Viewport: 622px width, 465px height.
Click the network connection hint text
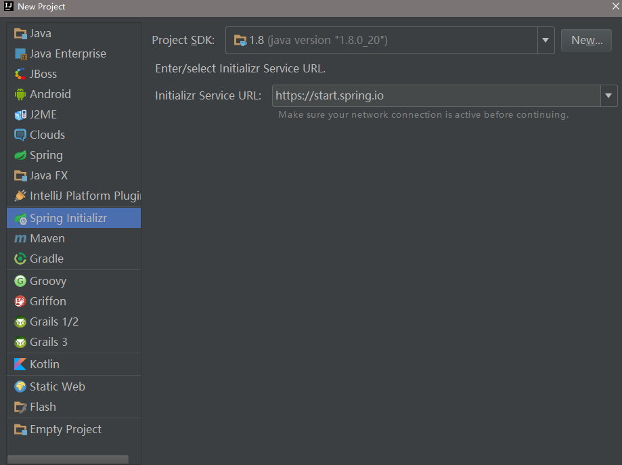(423, 114)
